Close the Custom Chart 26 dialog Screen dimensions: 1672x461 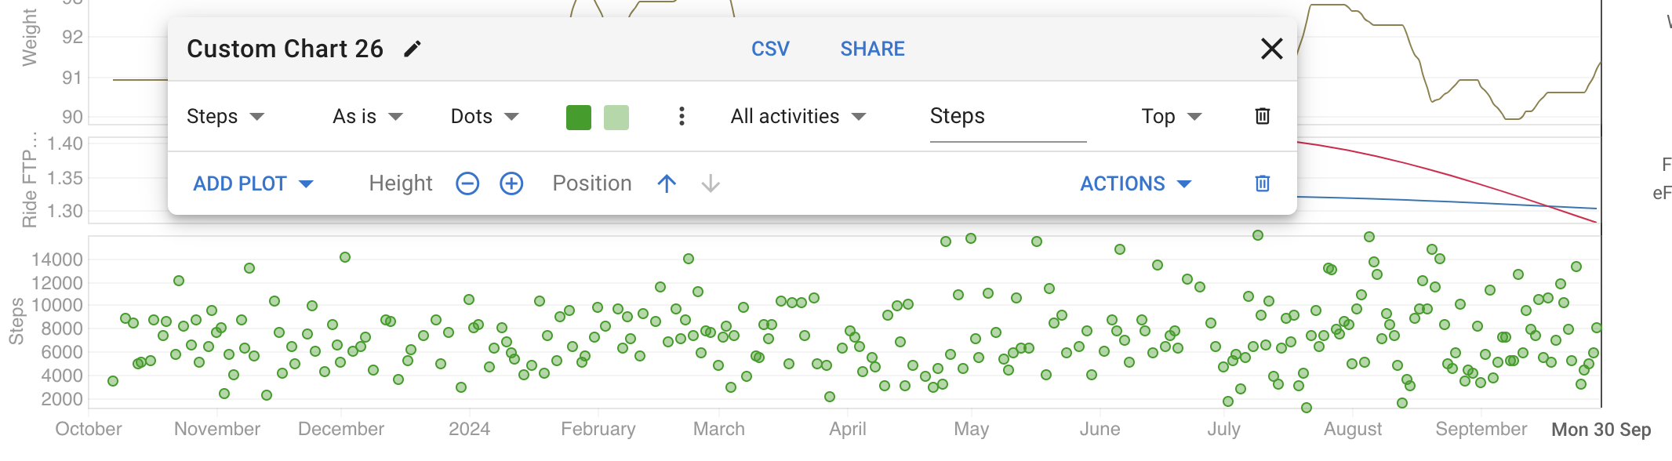click(1271, 49)
